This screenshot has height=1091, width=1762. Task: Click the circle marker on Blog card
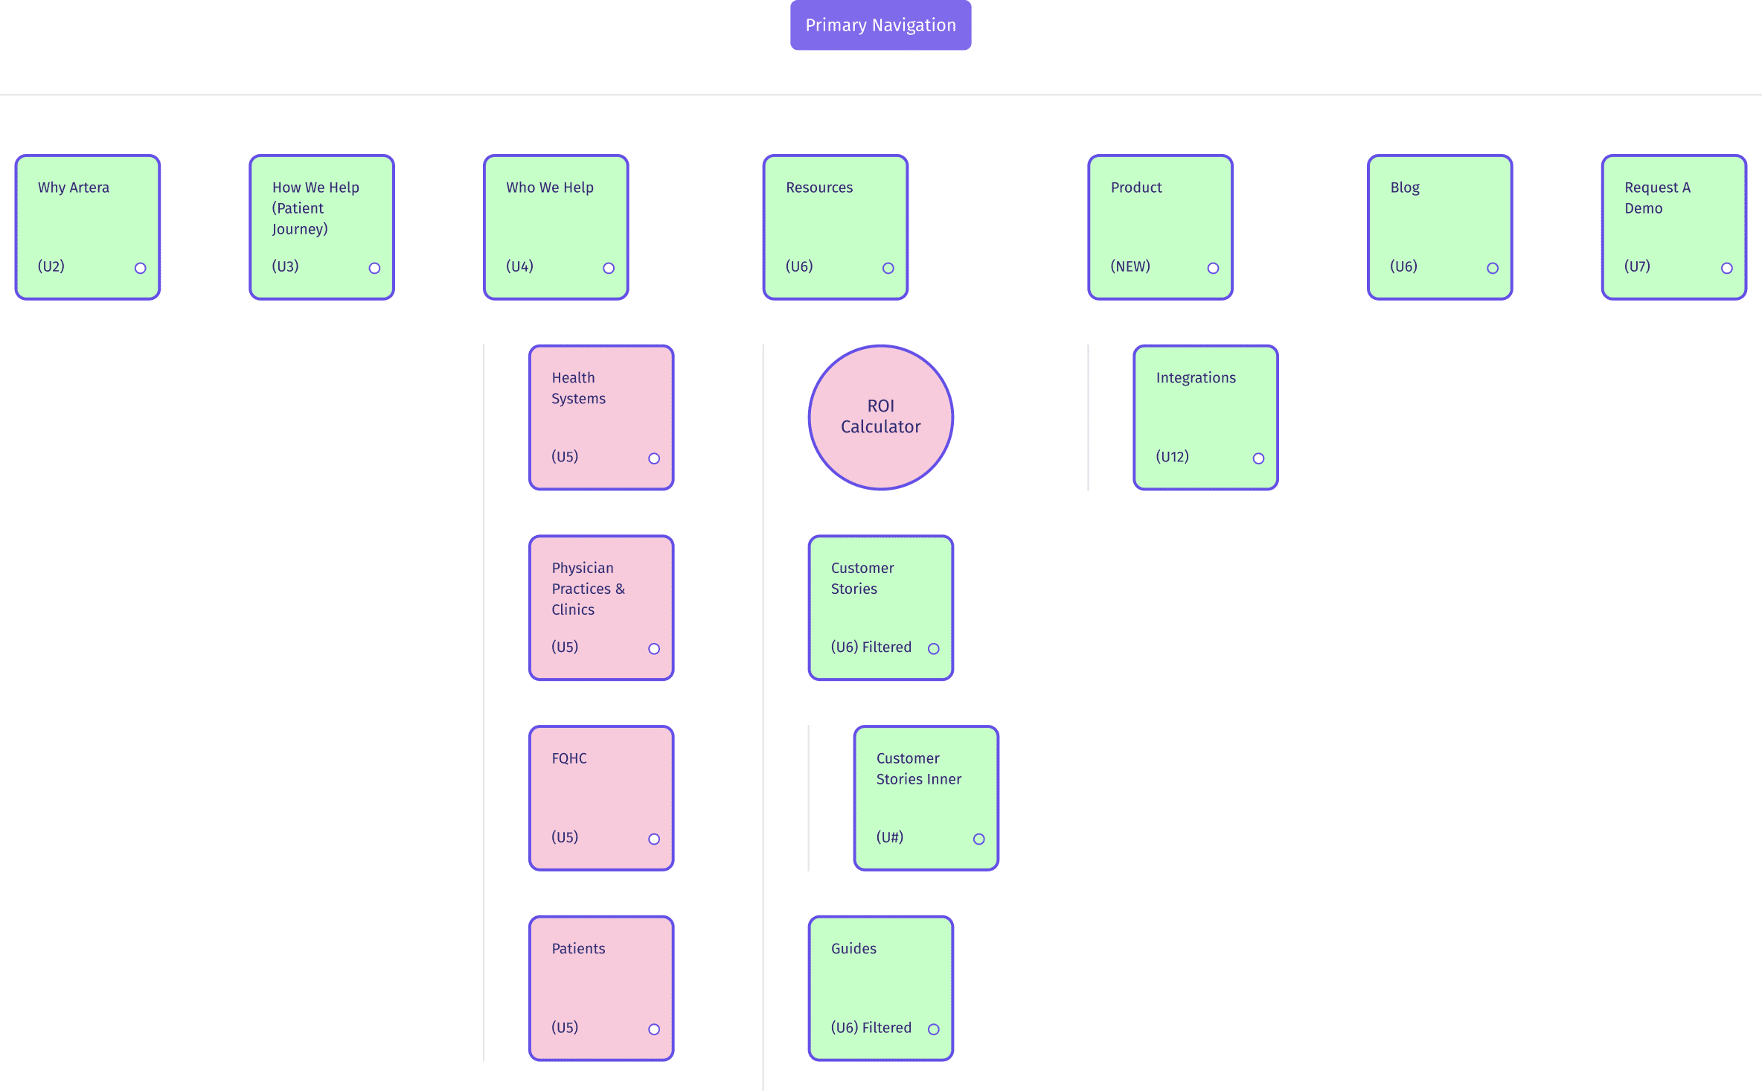tap(1493, 268)
